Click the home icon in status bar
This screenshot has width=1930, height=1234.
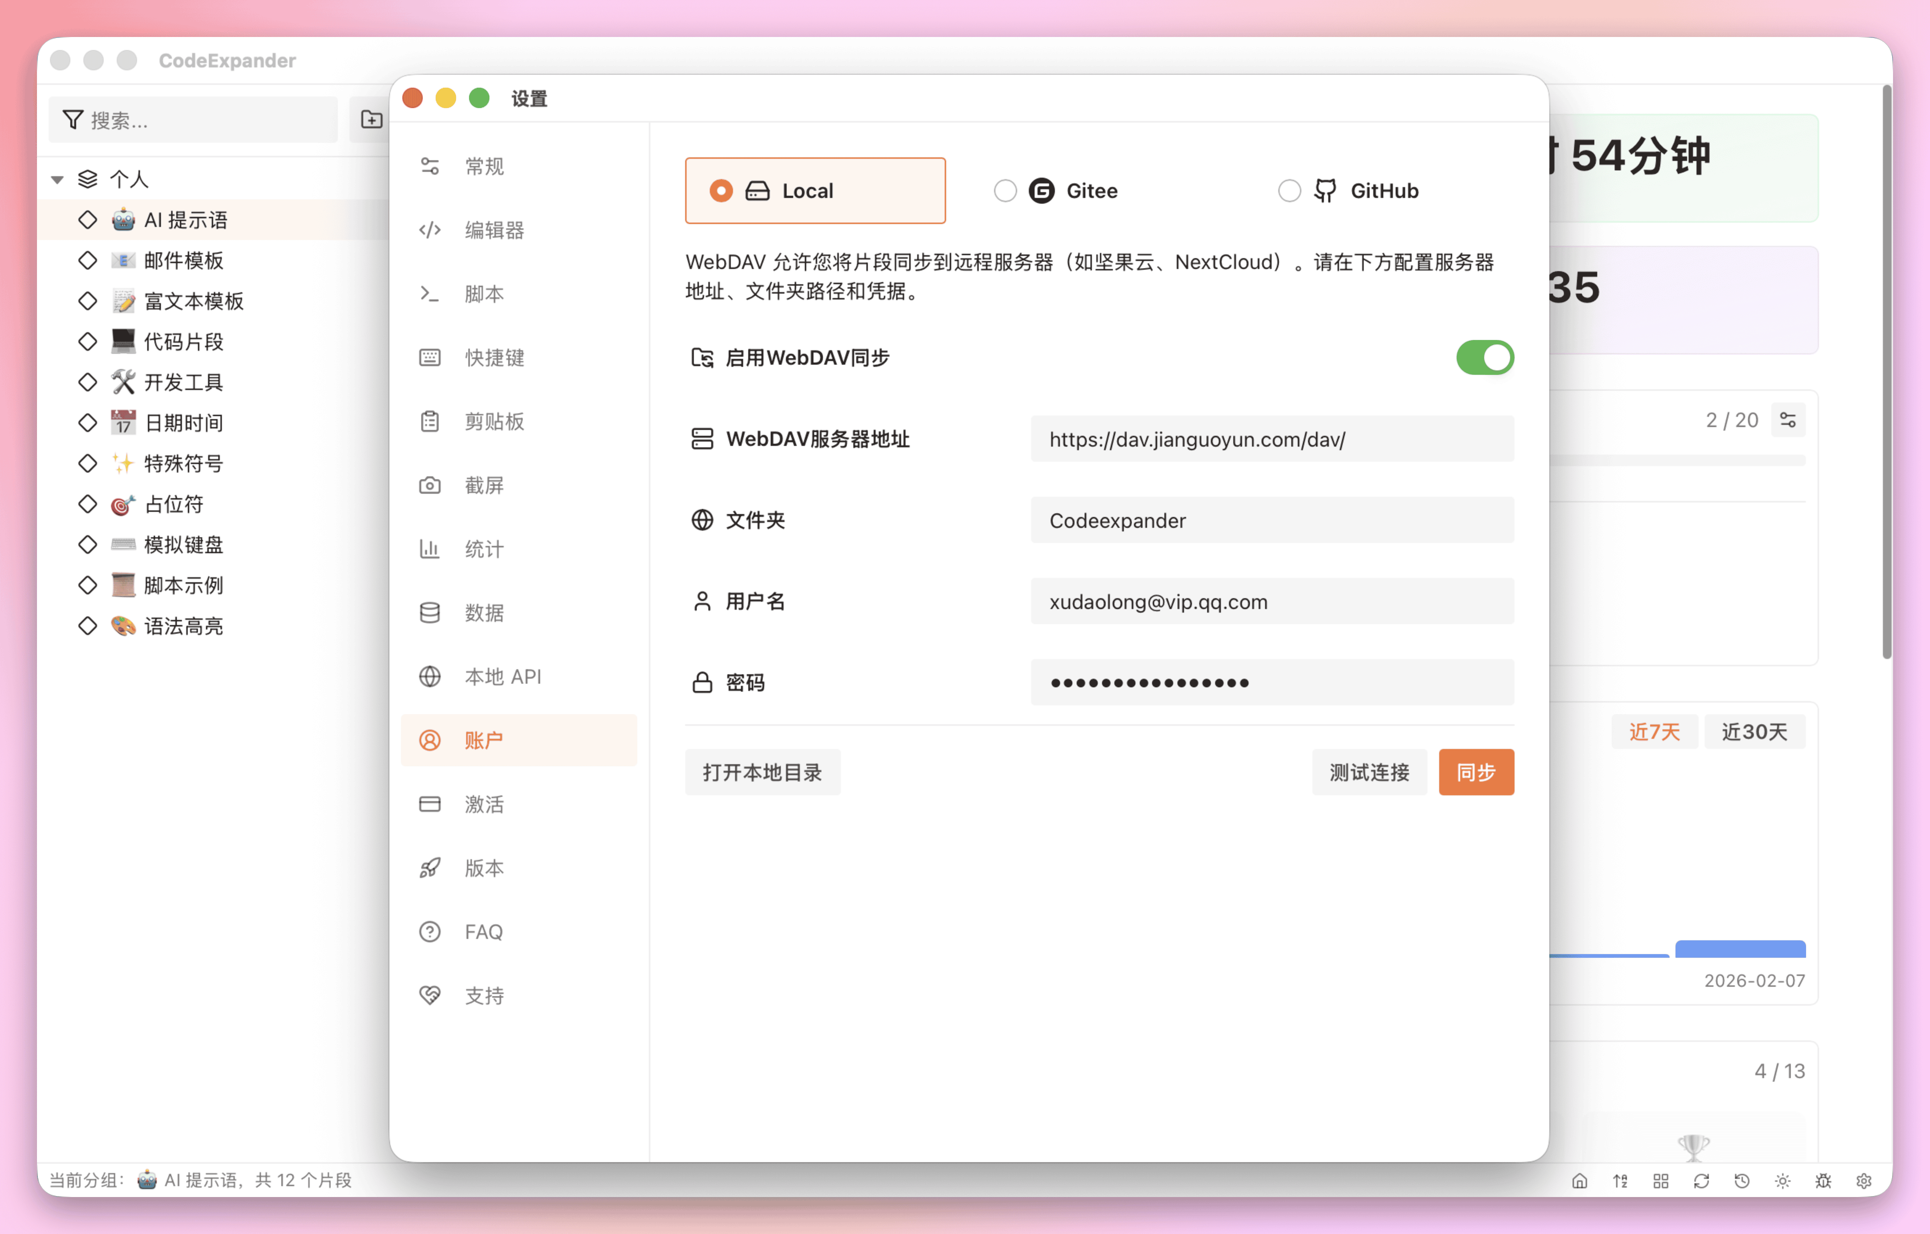(x=1579, y=1180)
